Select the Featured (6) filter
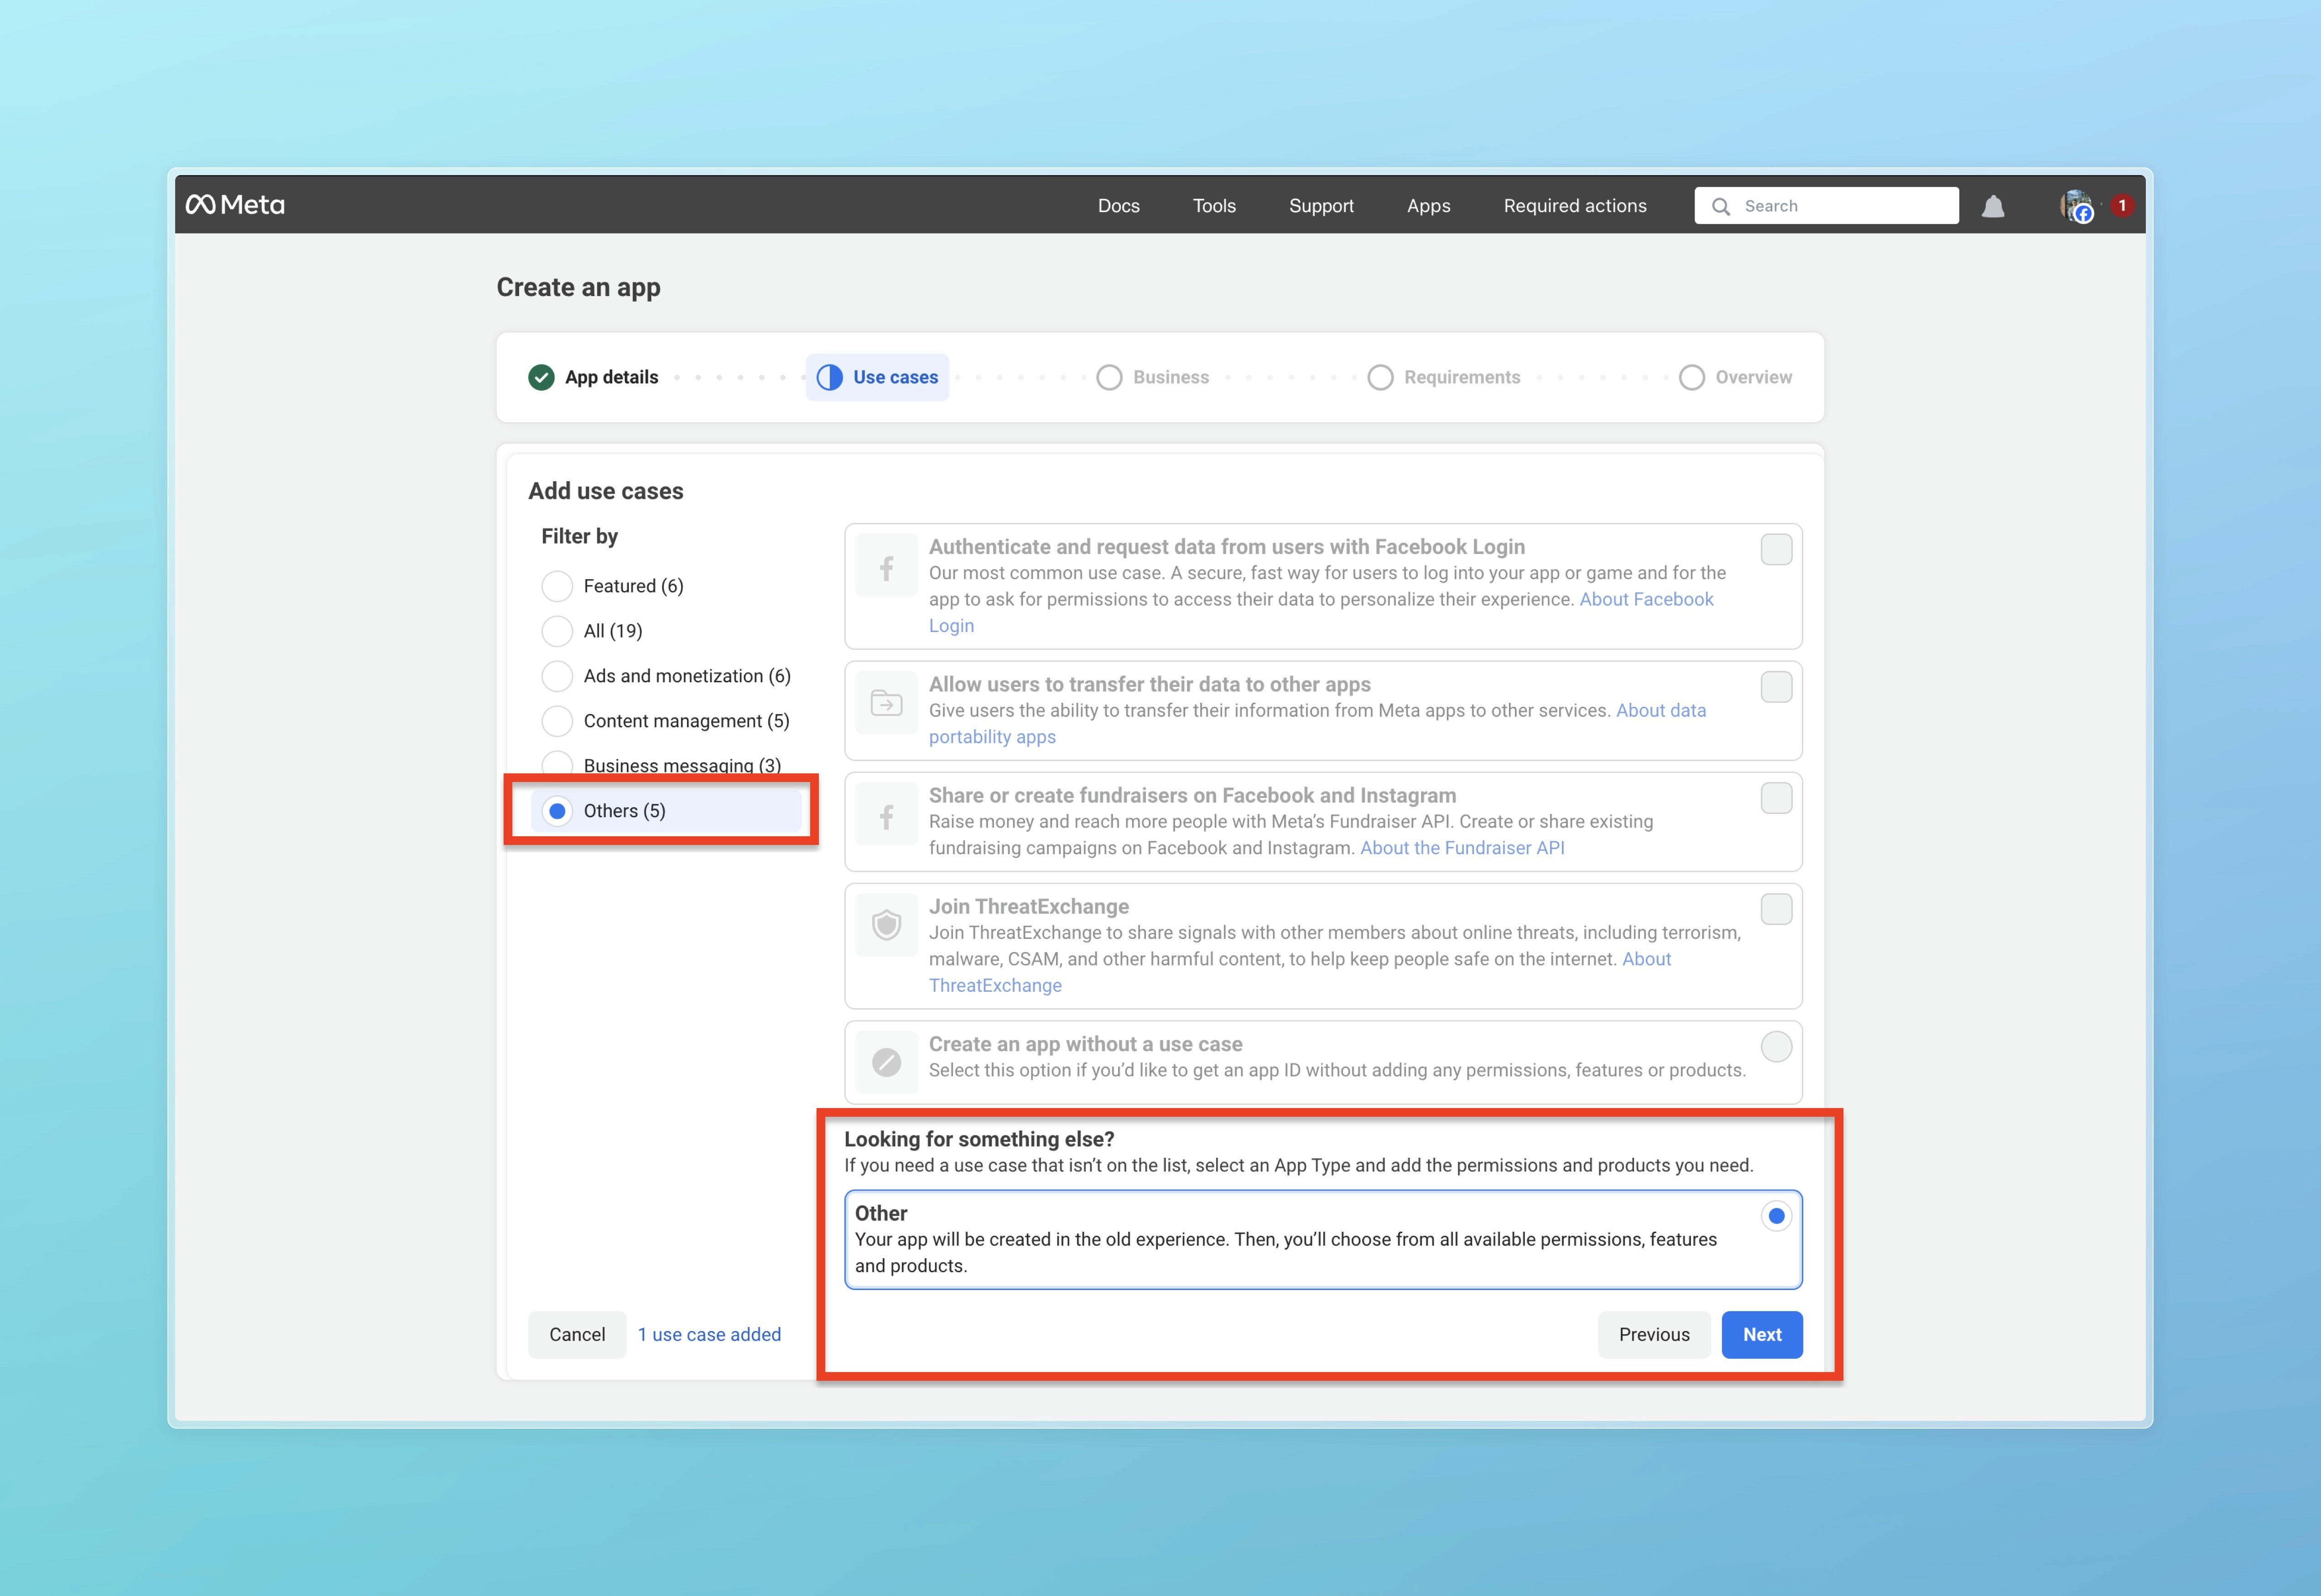Image resolution: width=2321 pixels, height=1596 pixels. click(x=557, y=586)
